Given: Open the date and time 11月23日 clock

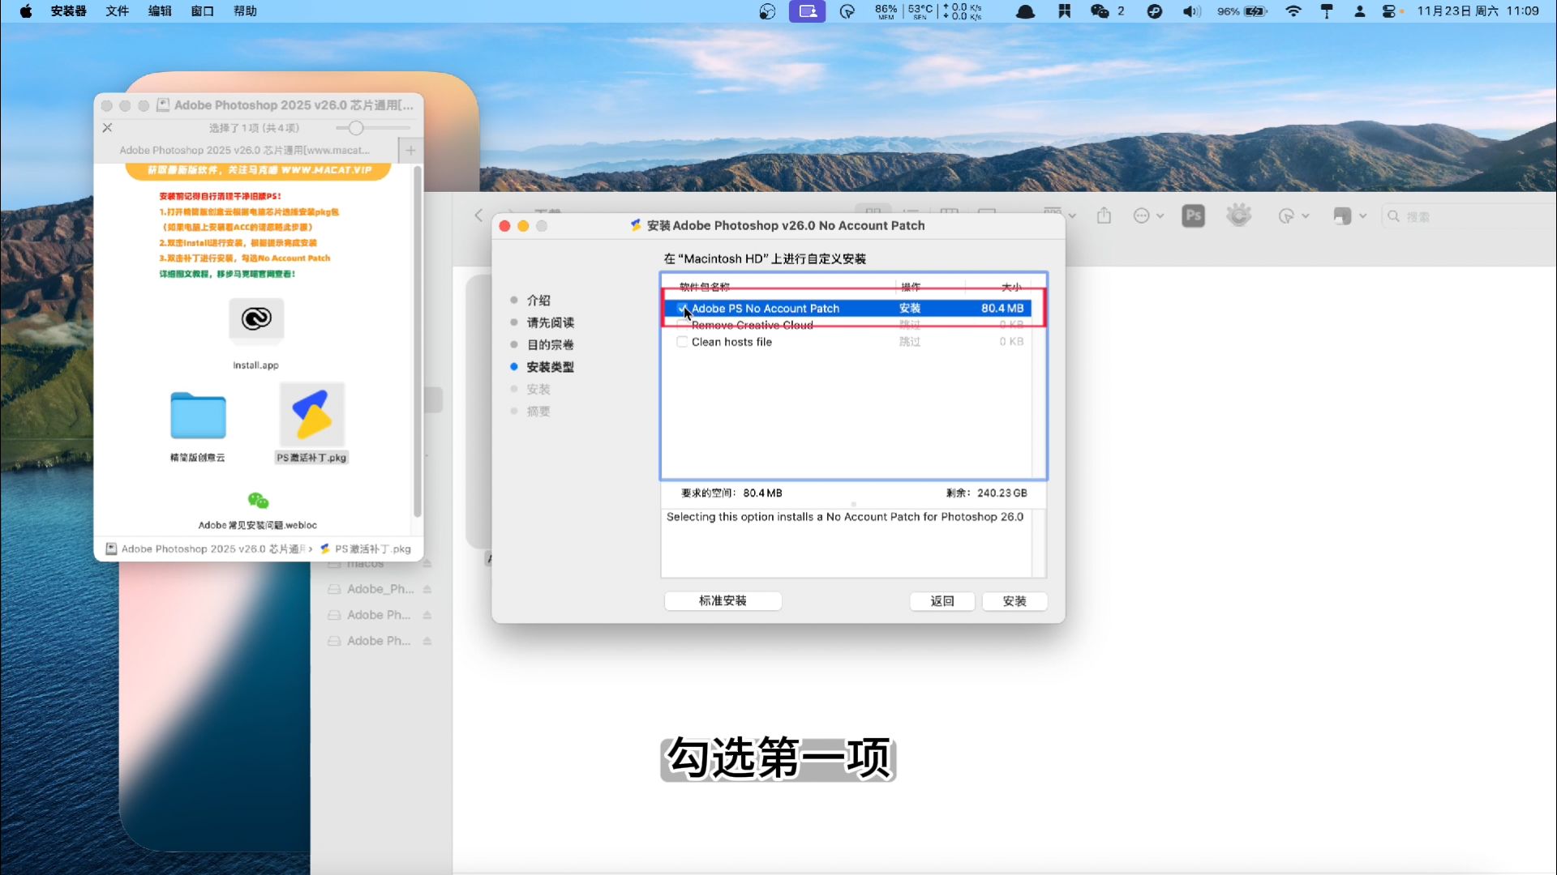Looking at the screenshot, I should coord(1478,11).
